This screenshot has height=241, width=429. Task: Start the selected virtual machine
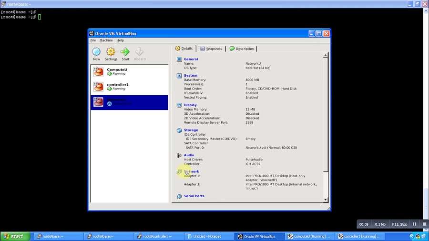click(125, 54)
